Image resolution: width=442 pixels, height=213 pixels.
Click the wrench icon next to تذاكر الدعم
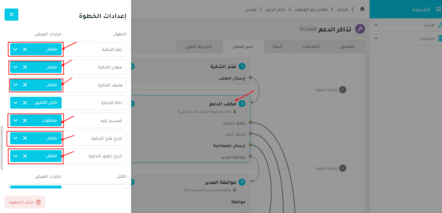360,29
